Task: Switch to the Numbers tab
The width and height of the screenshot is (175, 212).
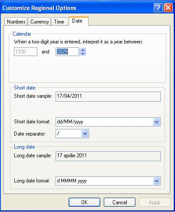Action: point(16,22)
